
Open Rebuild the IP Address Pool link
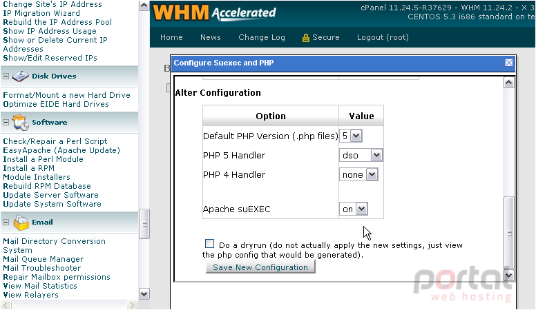57,22
